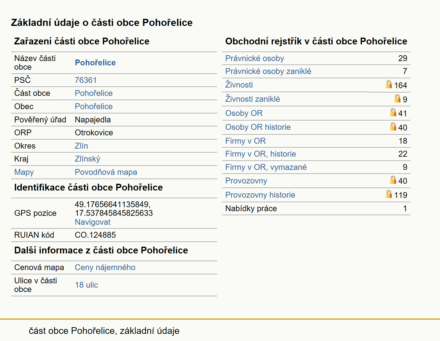Click the lock icon next to Živnosti zaniklé
440x341 pixels.
397,98
